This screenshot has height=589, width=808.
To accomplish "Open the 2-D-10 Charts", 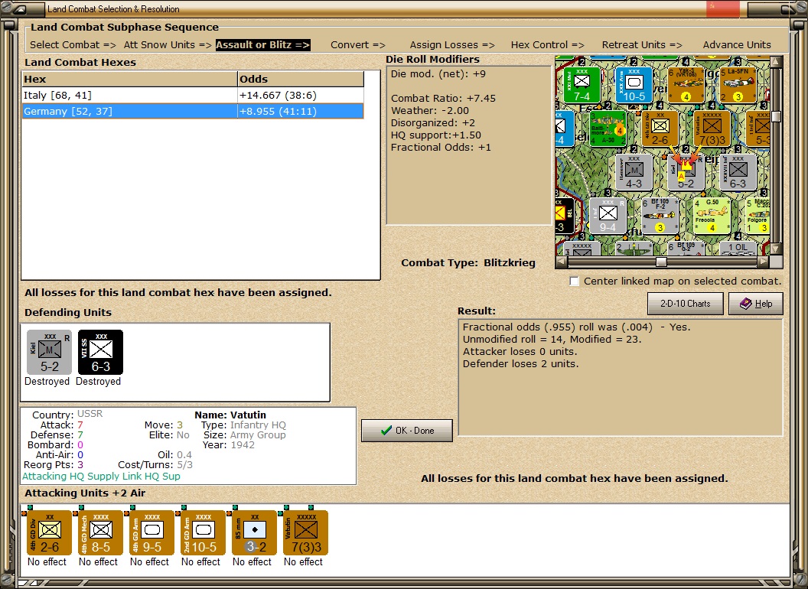I will pos(685,304).
